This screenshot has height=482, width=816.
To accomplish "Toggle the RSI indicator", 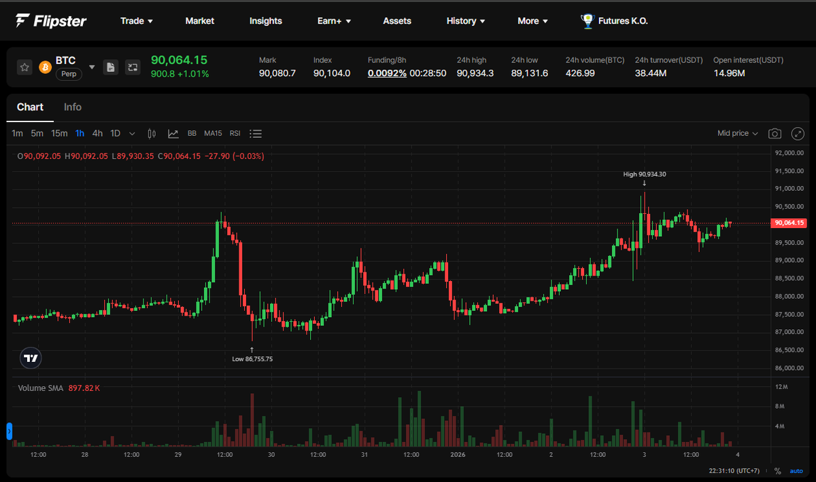I will 235,134.
